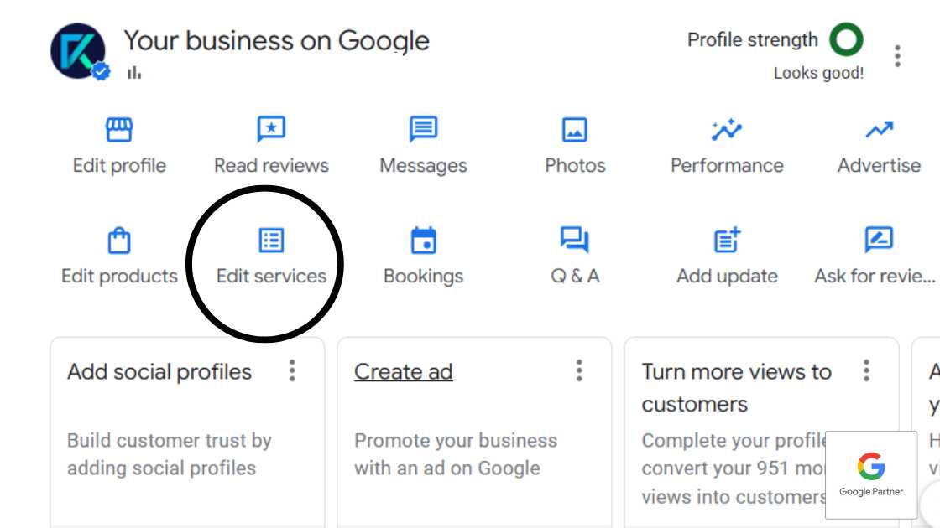This screenshot has height=528, width=940.
Task: Open Read reviews star icon
Action: (271, 130)
